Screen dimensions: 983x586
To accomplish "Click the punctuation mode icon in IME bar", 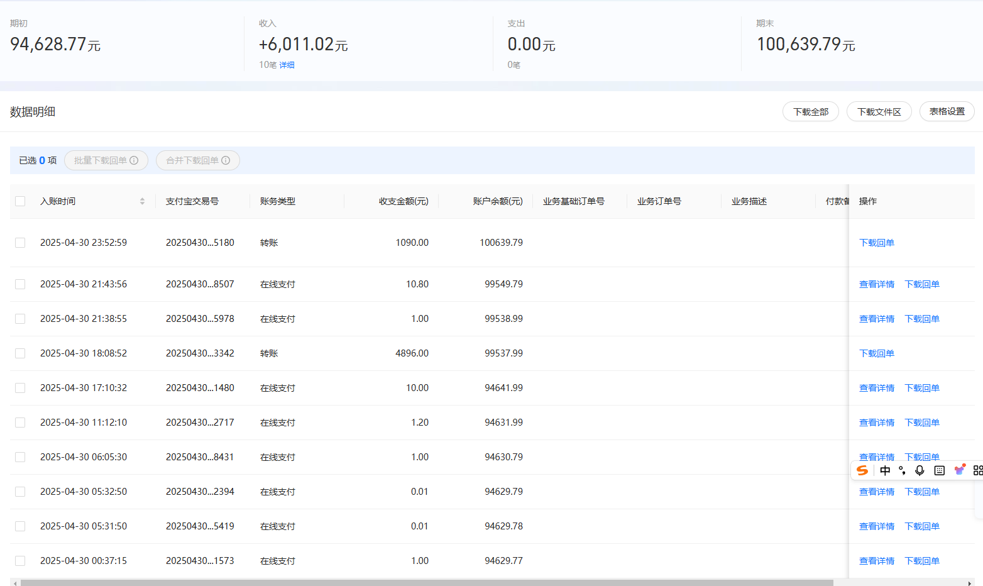I will pos(903,470).
